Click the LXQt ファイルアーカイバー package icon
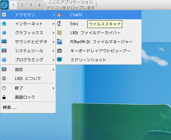This screenshot has height=140, width=171. 59,33
